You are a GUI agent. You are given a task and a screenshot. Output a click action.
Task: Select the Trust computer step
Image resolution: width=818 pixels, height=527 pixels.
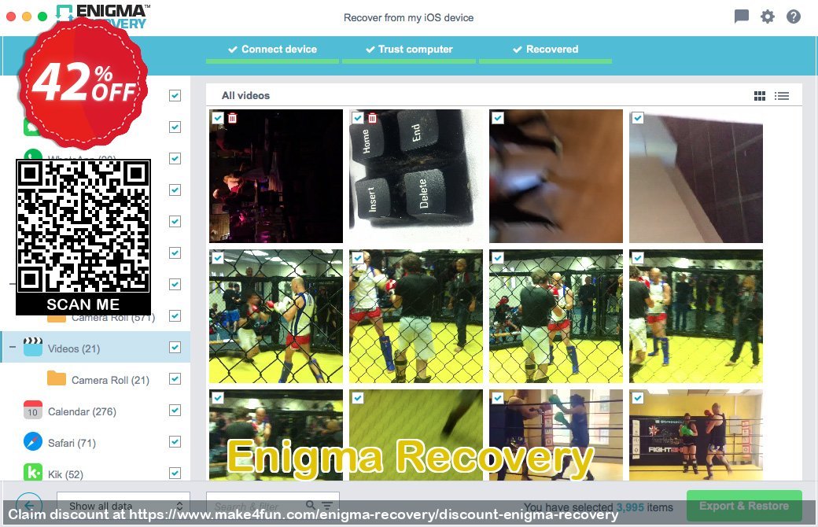click(409, 50)
